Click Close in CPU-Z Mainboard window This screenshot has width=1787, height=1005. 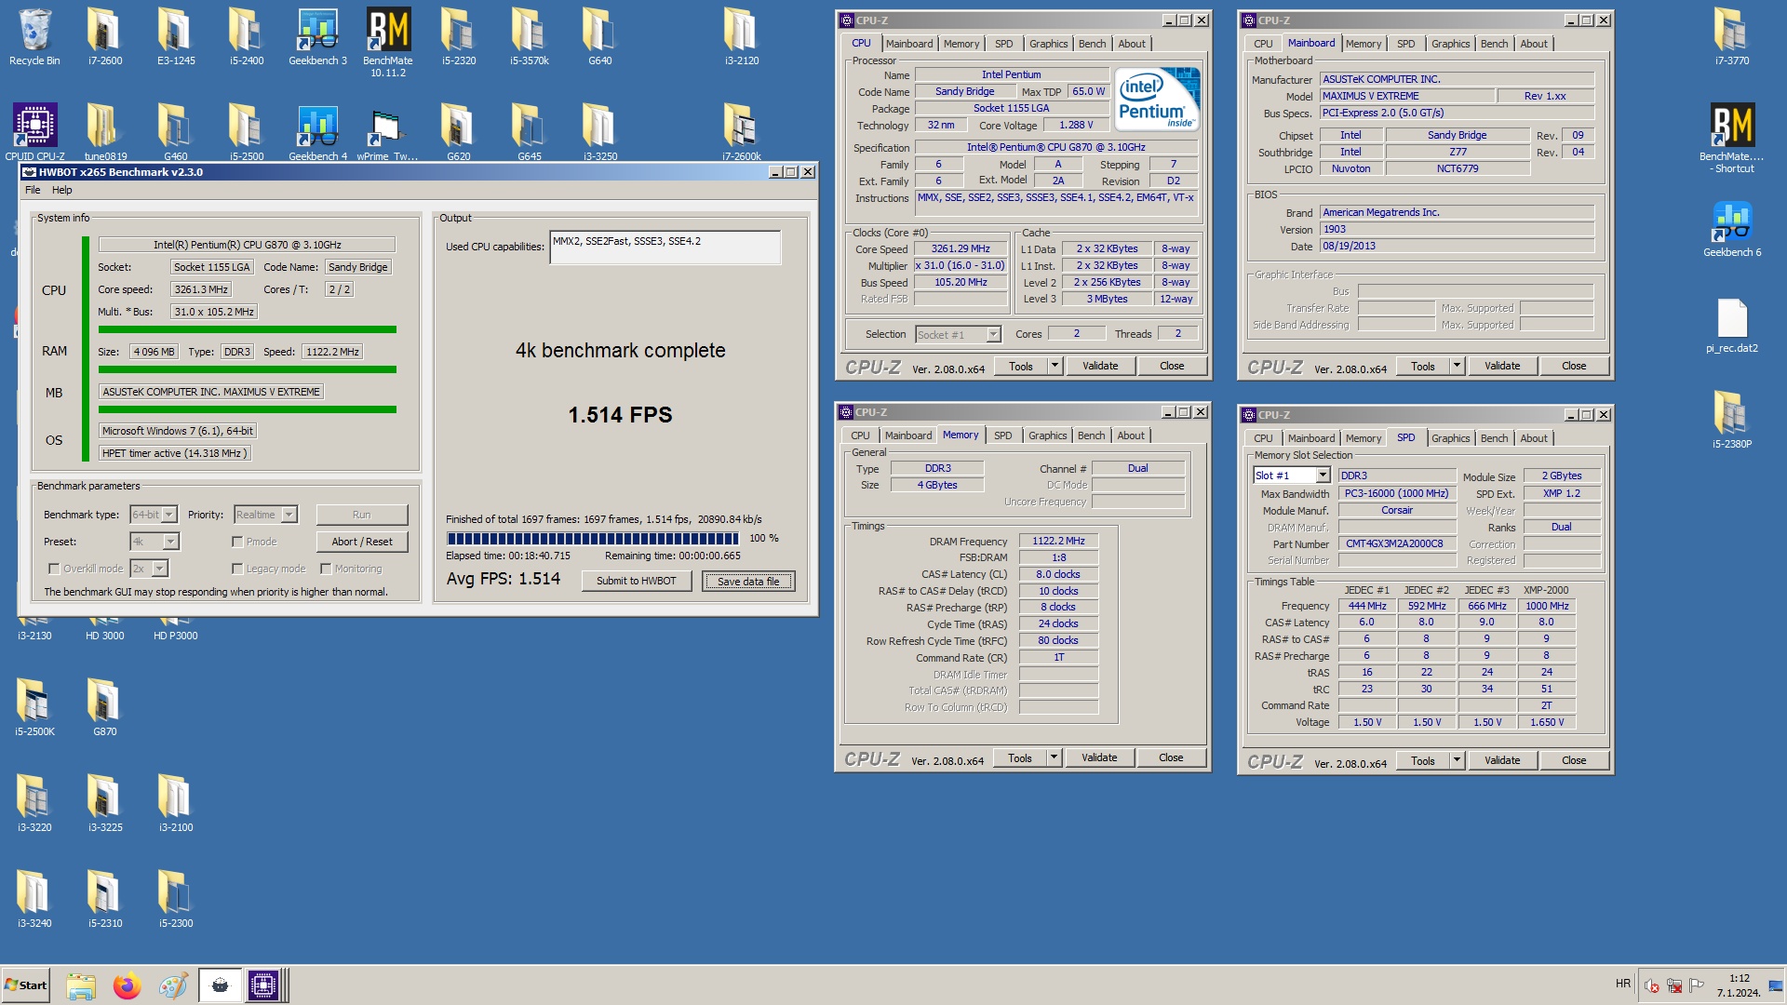click(x=1574, y=366)
